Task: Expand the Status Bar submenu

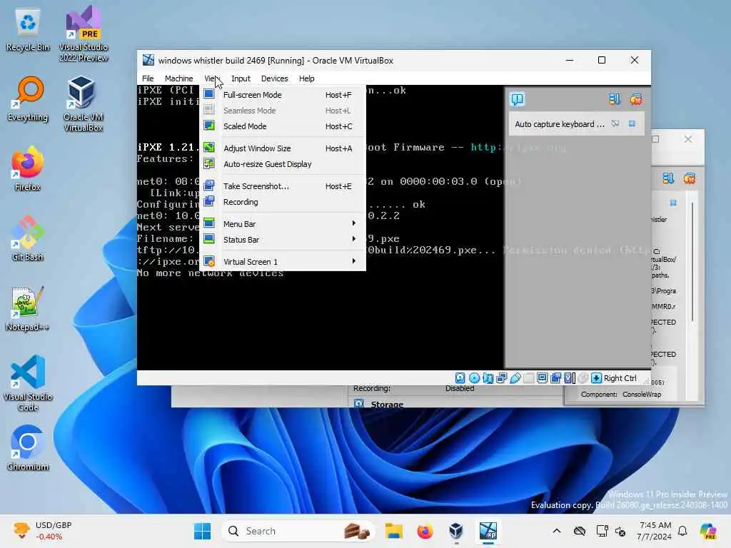Action: click(x=282, y=240)
